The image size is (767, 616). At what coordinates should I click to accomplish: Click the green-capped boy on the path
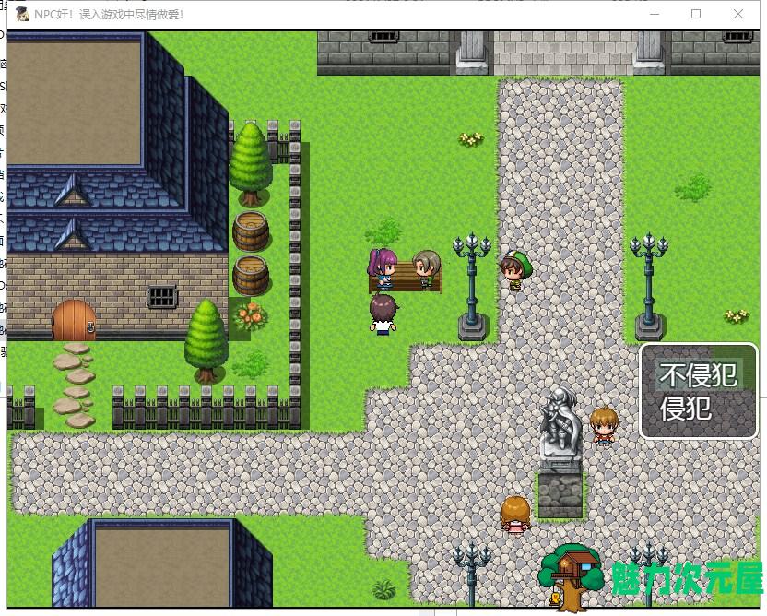516,270
